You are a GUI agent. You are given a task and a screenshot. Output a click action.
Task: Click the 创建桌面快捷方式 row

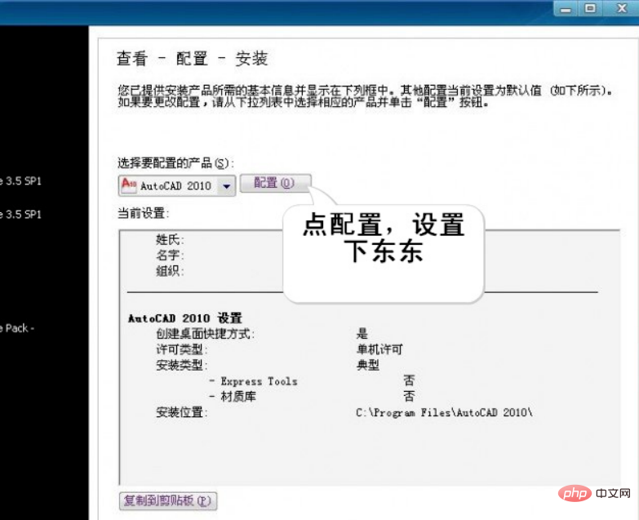[262, 334]
